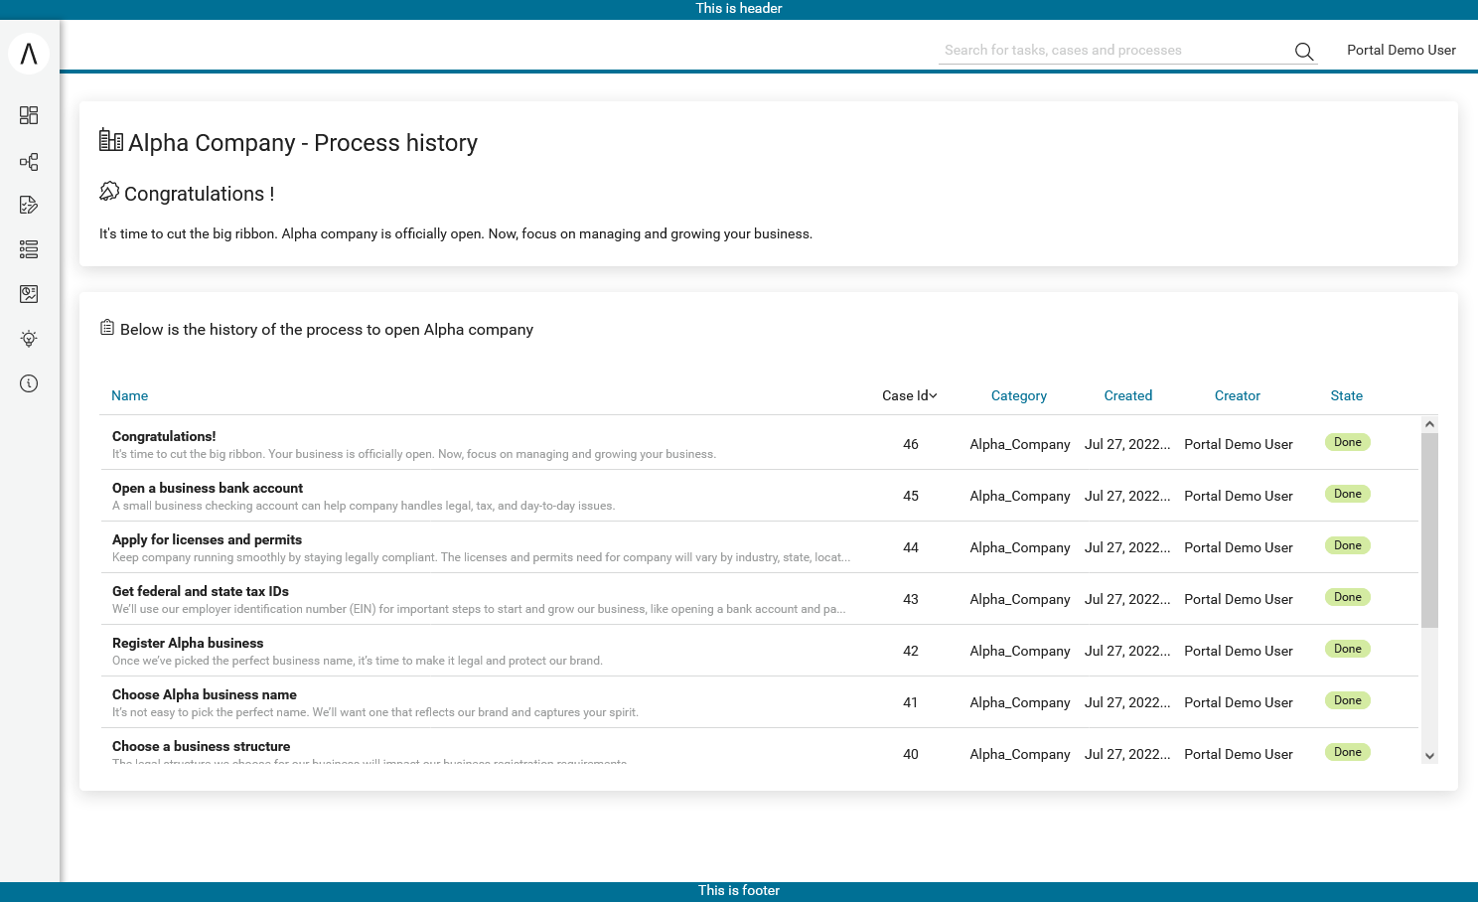Click case id 43 cell
Screen dimensions: 1478x902
click(x=911, y=599)
